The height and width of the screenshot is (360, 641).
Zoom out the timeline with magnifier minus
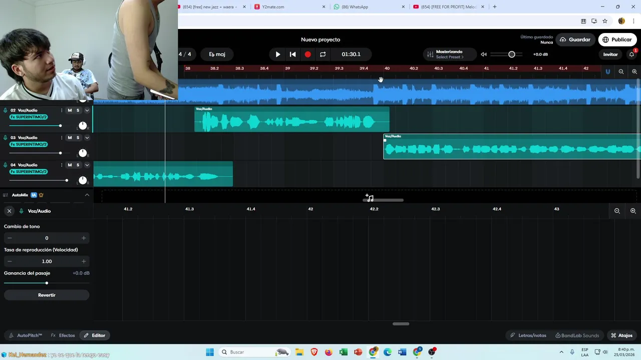[621, 71]
